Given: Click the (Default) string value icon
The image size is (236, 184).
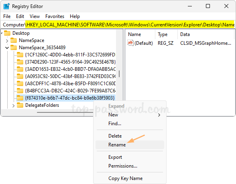Looking at the screenshot, I should pyautogui.click(x=130, y=43).
